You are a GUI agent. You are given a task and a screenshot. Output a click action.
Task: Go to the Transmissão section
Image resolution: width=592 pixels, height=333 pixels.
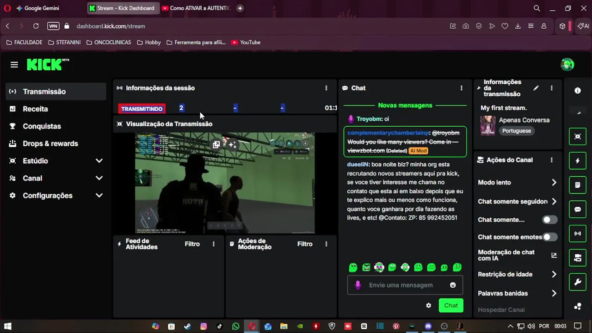click(56, 92)
